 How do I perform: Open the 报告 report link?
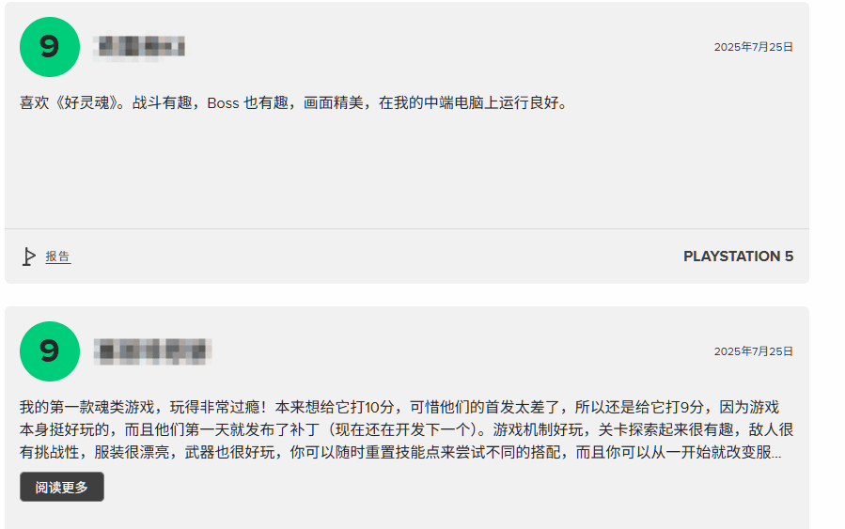57,257
